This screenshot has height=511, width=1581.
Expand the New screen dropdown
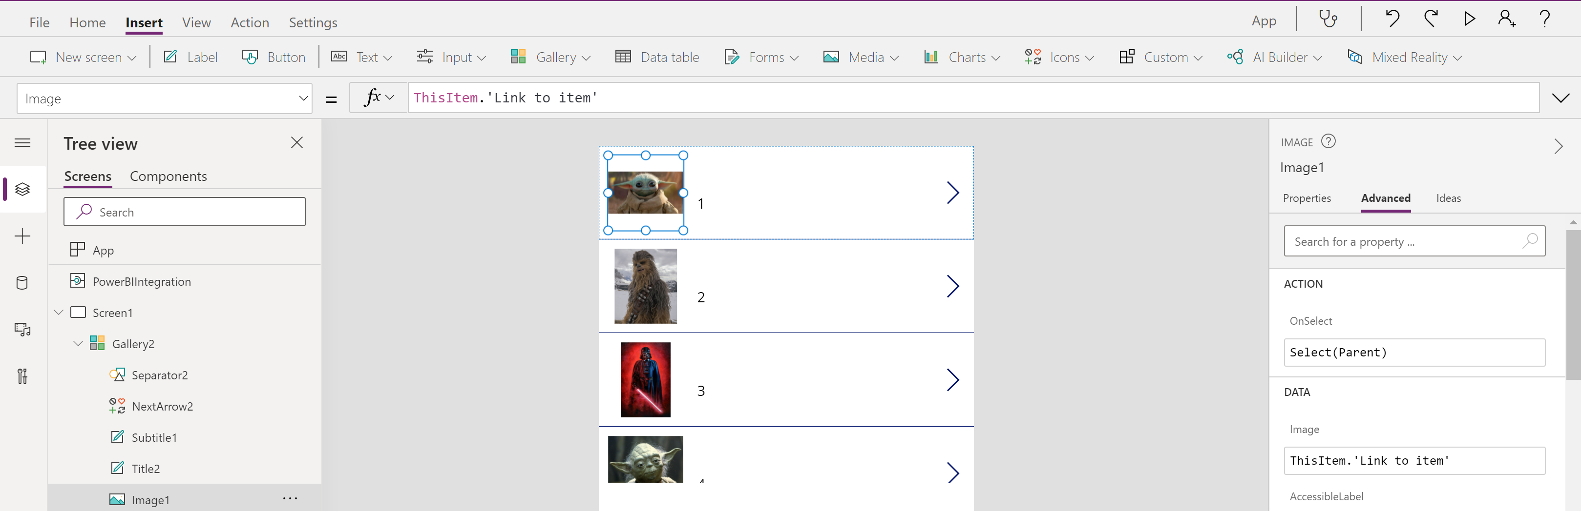[132, 57]
